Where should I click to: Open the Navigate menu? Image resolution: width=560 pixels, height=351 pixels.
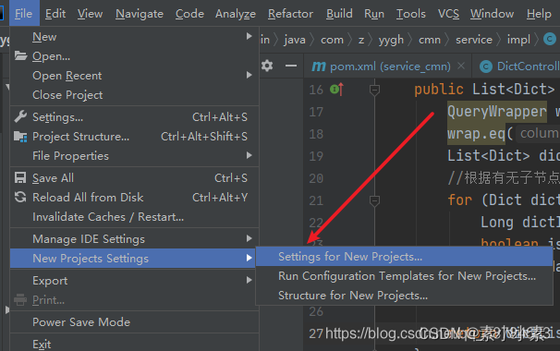point(140,14)
